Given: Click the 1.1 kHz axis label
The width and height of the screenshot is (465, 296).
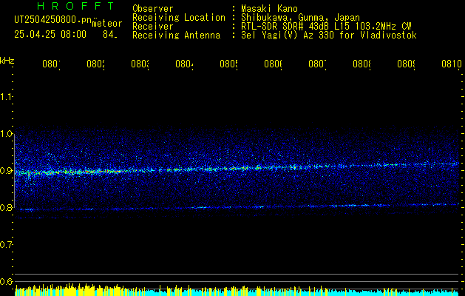Looking at the screenshot, I should click(7, 96).
